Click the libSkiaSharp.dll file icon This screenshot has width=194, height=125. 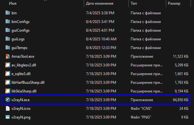pos(8,91)
